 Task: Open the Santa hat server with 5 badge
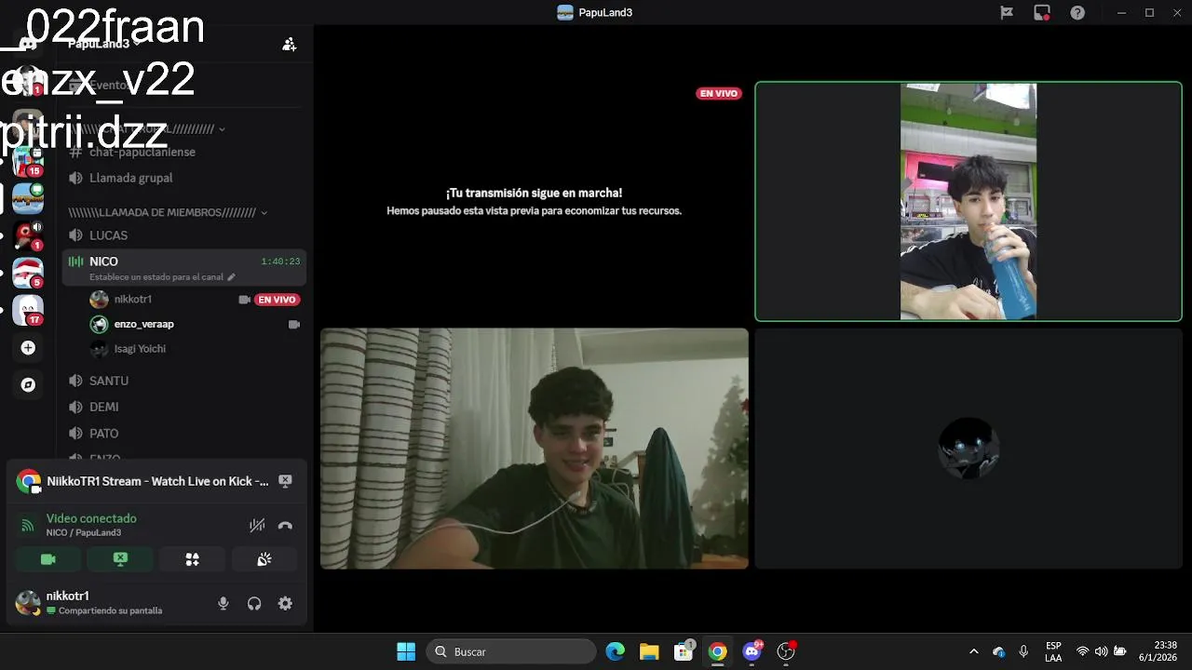click(x=28, y=273)
